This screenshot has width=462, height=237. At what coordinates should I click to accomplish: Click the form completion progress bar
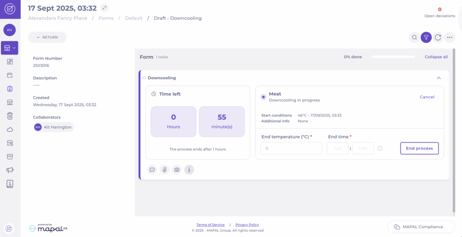(393, 57)
